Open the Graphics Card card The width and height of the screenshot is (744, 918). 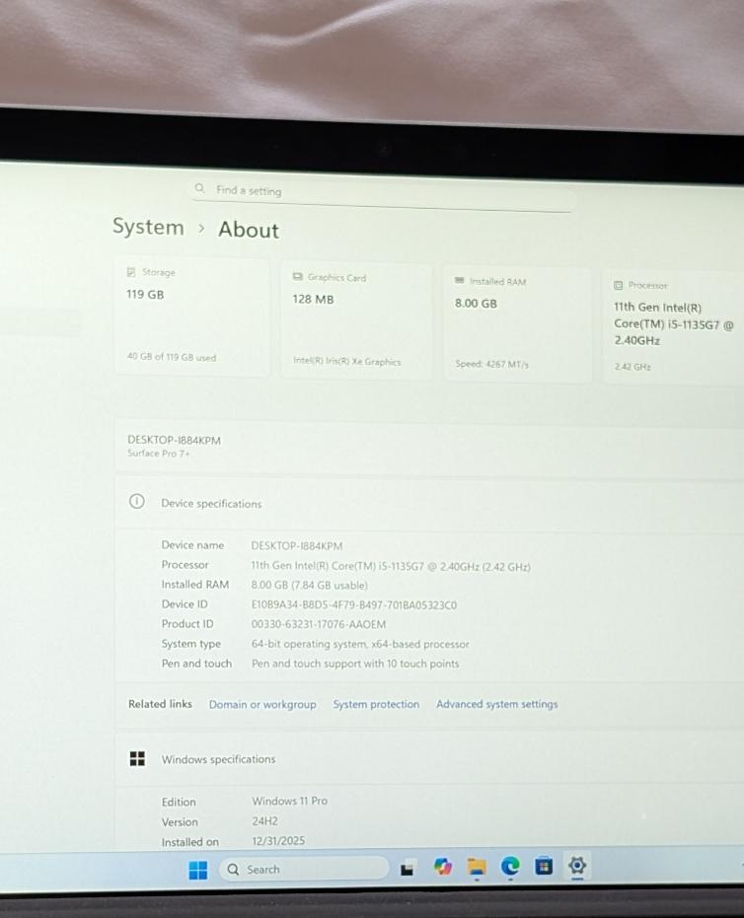[356, 321]
